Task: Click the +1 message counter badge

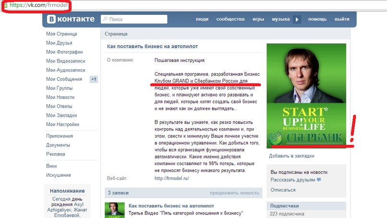Action: click(x=94, y=79)
